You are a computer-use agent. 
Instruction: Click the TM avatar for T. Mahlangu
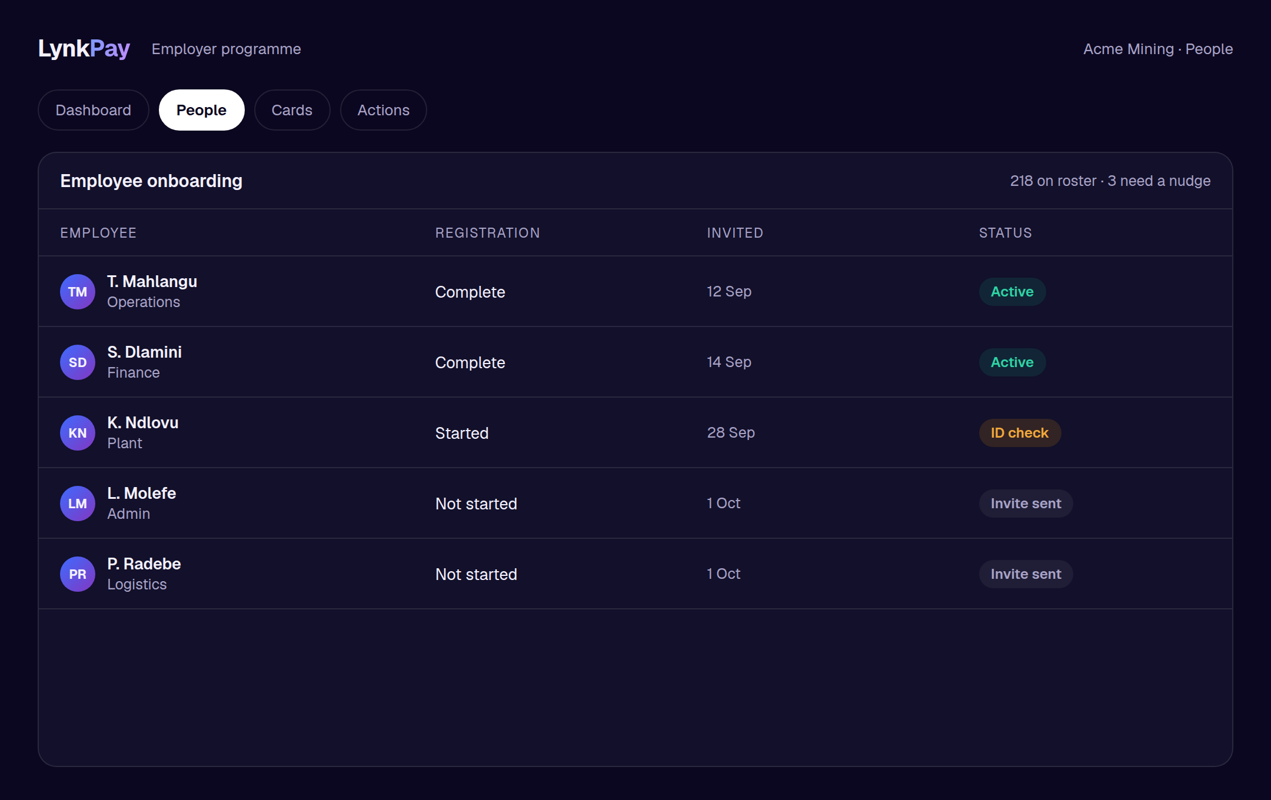click(78, 292)
